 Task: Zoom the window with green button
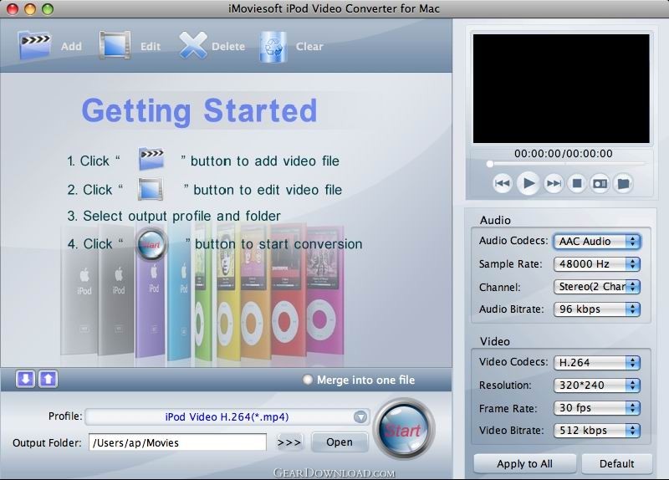[48, 9]
